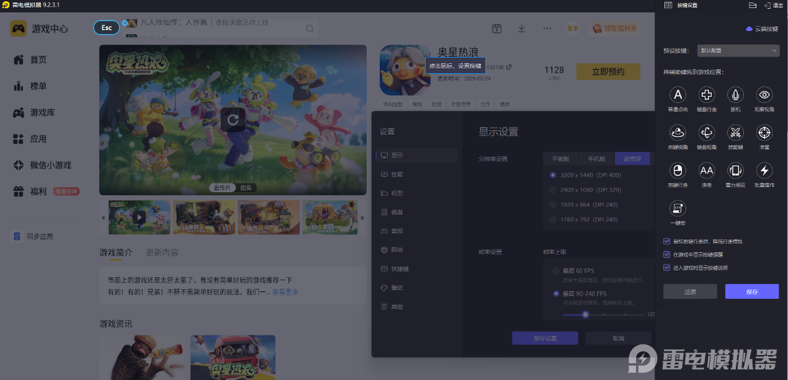Click the left arrow of the thumbnail strip
Image resolution: width=788 pixels, height=380 pixels.
click(x=103, y=218)
